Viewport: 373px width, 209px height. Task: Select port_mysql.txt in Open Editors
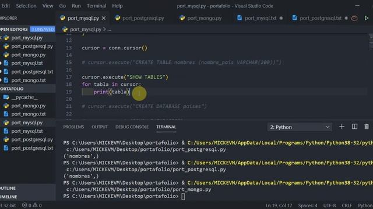pos(28,63)
